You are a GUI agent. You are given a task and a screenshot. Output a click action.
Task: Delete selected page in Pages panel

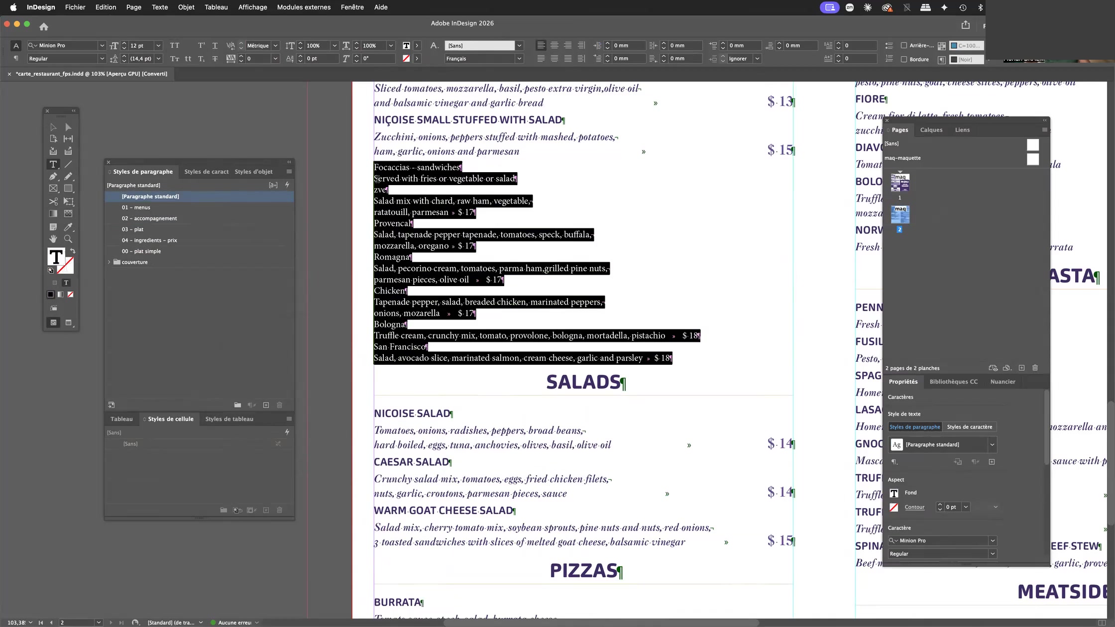tap(1035, 368)
